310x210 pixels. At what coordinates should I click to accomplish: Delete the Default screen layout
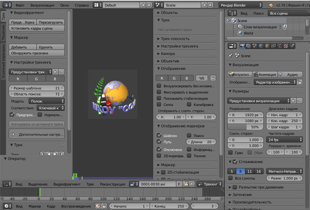[149, 5]
